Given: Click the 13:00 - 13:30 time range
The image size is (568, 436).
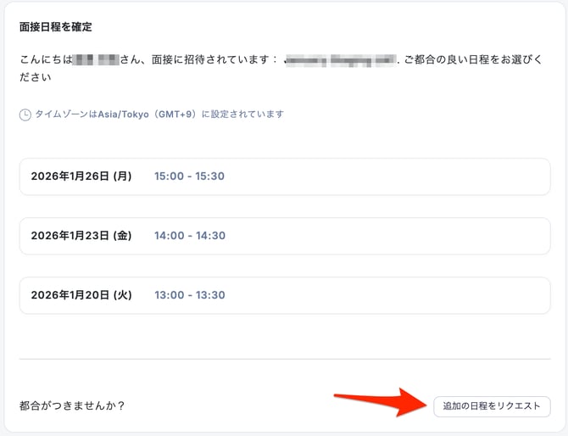Looking at the screenshot, I should pos(189,295).
